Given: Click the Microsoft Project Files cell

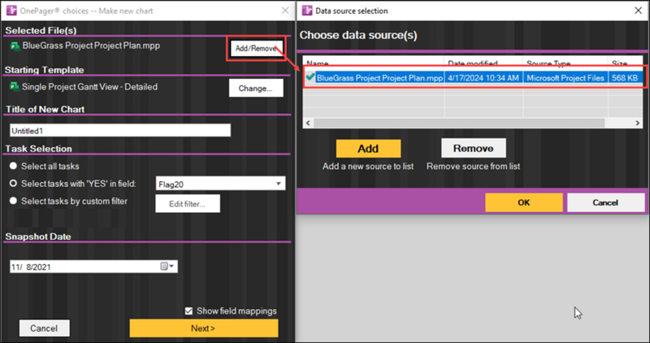Looking at the screenshot, I should point(565,77).
